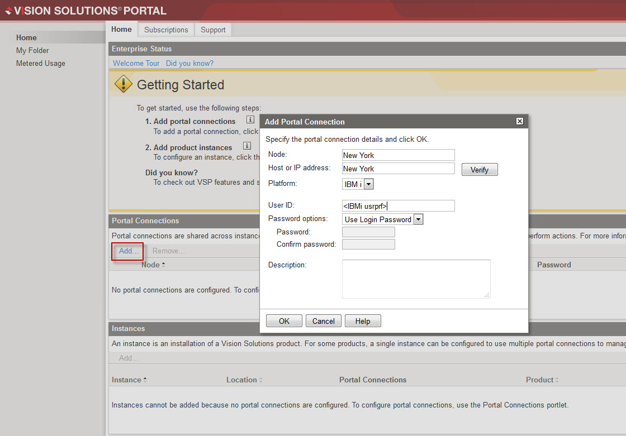Close the Add Portal Connection dialog

[519, 121]
